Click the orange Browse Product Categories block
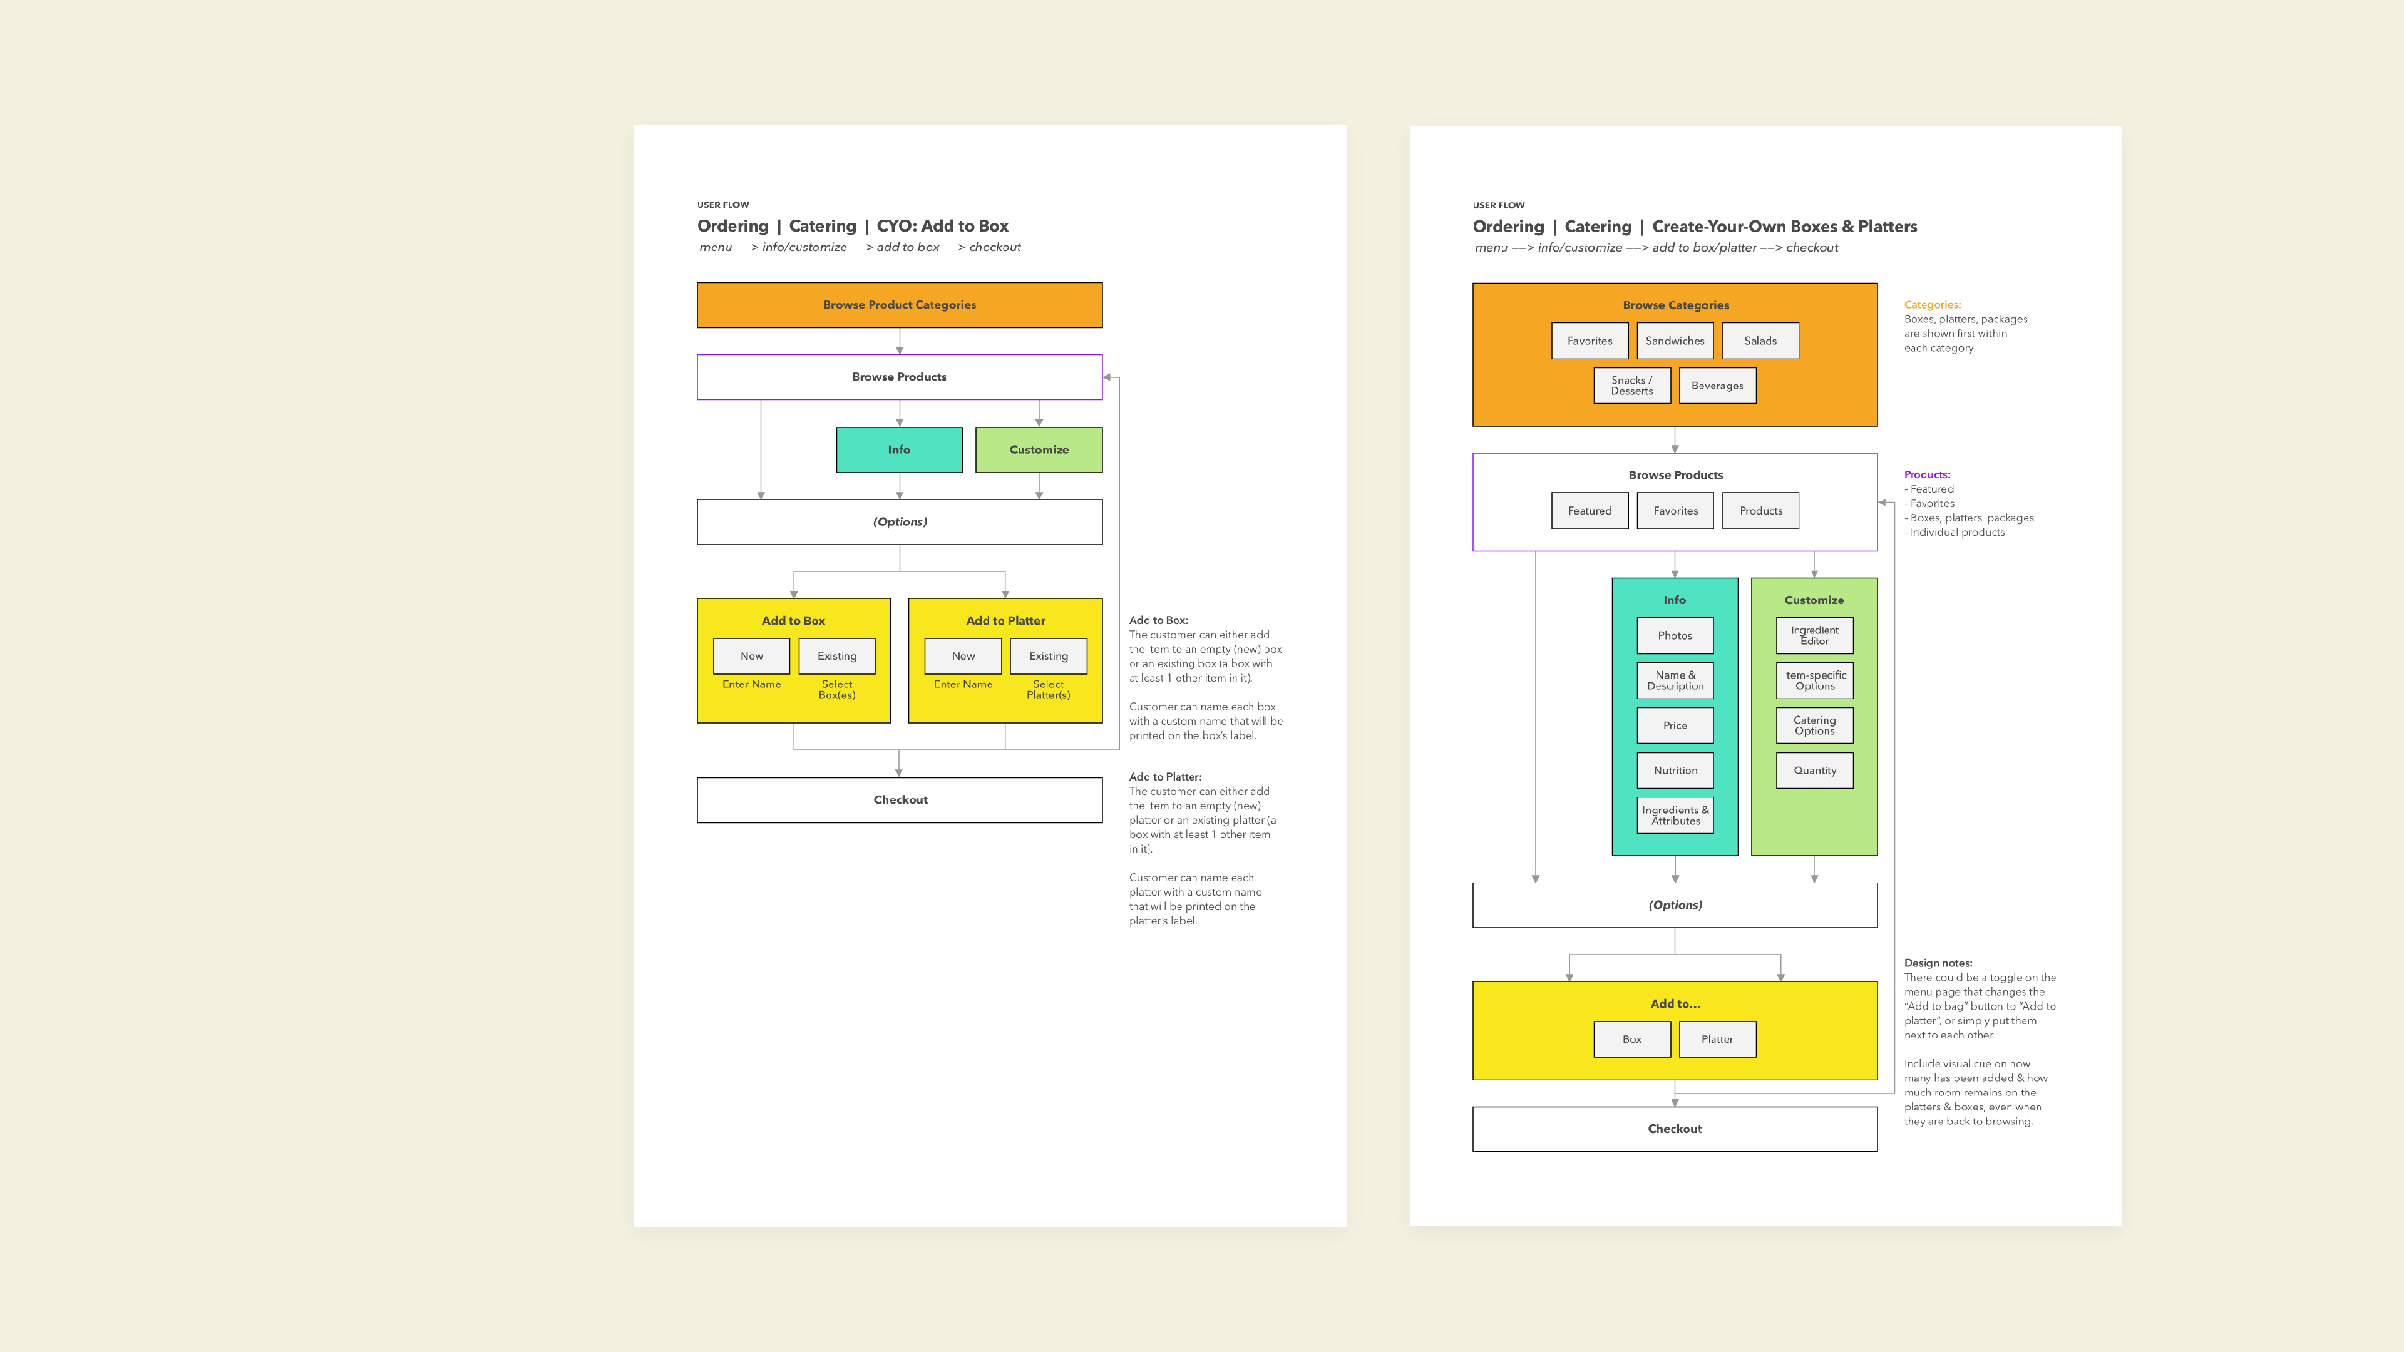This screenshot has width=2404, height=1352. tap(899, 305)
